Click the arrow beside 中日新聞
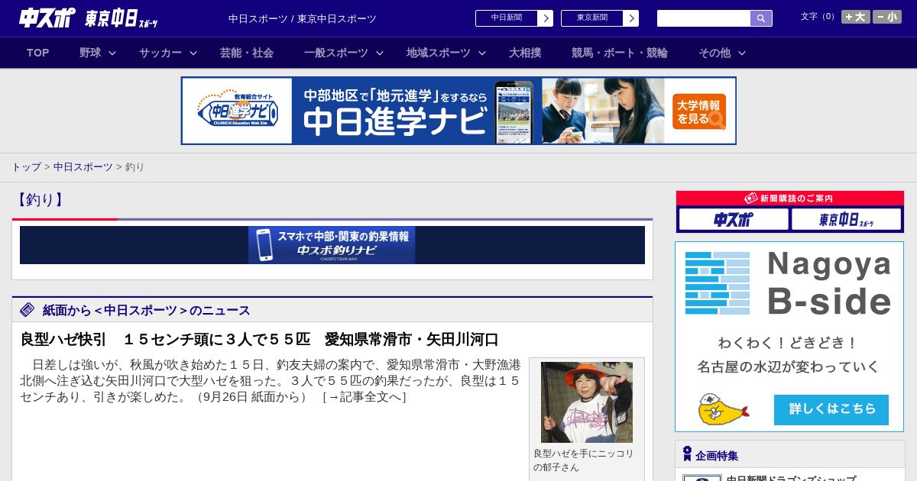Image resolution: width=917 pixels, height=481 pixels. 546,18
